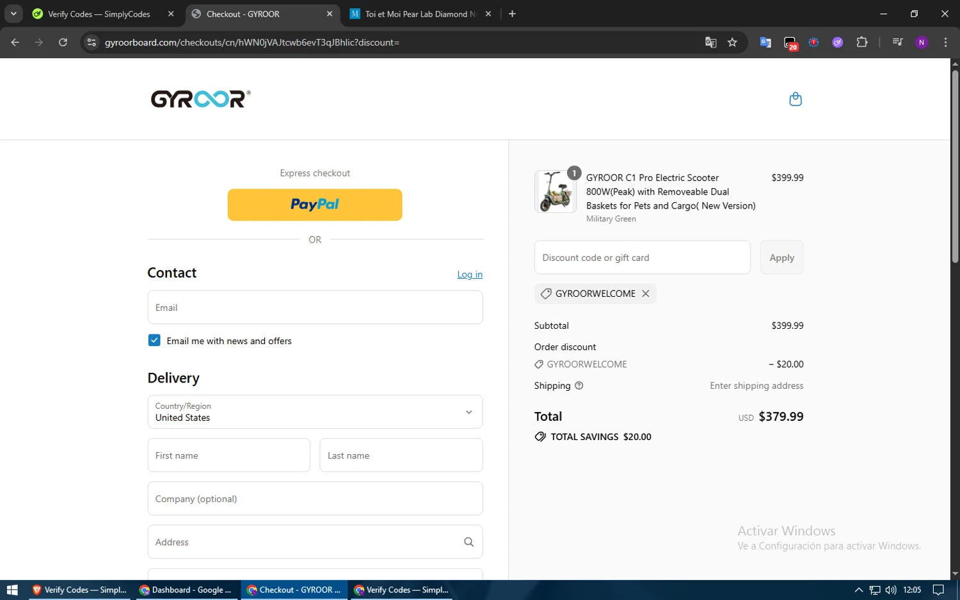Go back to the previous page
This screenshot has width=960, height=600.
(x=15, y=42)
